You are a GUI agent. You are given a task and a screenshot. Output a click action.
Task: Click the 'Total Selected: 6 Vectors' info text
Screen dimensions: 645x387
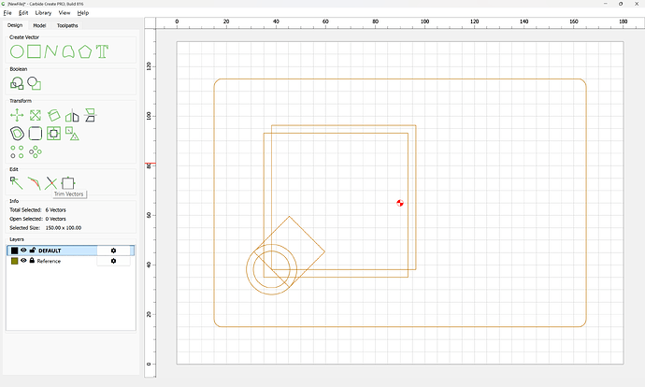click(x=37, y=209)
